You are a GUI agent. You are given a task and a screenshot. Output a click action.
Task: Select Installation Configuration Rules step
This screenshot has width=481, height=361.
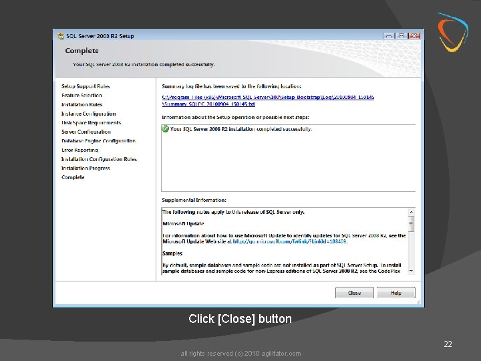point(99,159)
